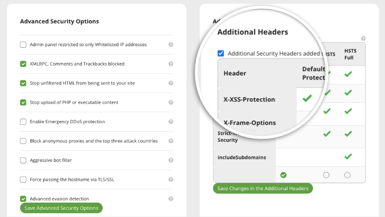Open help icon for Advanced evasion detection
This screenshot has width=385, height=217.
tap(171, 199)
